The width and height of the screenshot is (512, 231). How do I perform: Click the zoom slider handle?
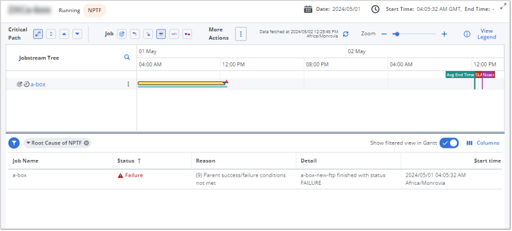click(x=397, y=34)
